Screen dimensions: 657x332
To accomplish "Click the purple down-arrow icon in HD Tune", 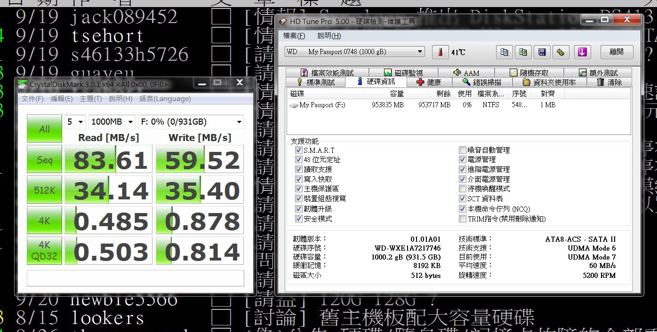I will click(582, 52).
